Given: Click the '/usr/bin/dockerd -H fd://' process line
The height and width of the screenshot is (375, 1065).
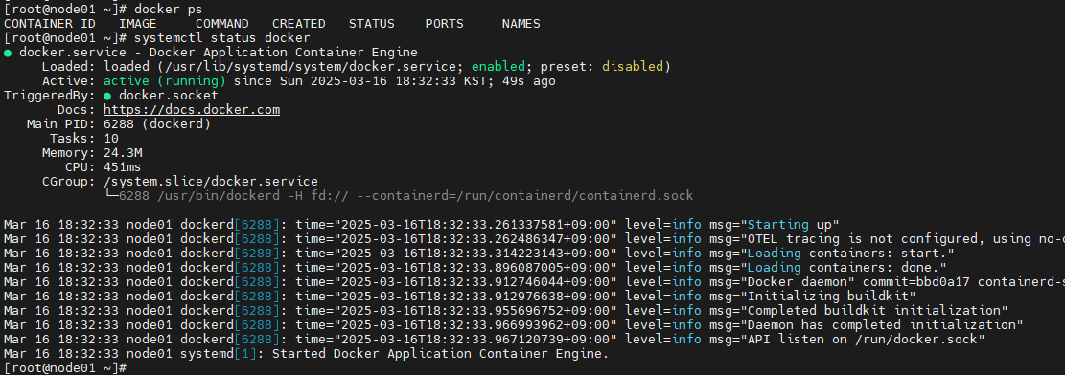Looking at the screenshot, I should pyautogui.click(x=406, y=196).
